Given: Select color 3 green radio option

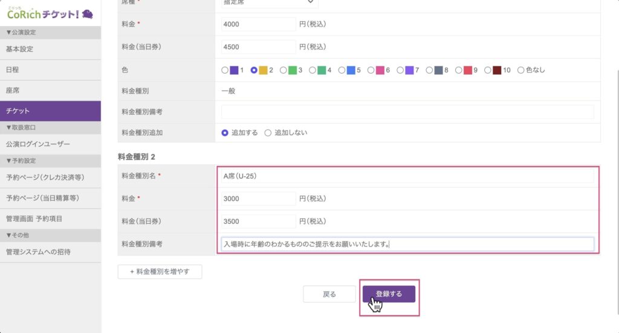Looking at the screenshot, I should [284, 70].
